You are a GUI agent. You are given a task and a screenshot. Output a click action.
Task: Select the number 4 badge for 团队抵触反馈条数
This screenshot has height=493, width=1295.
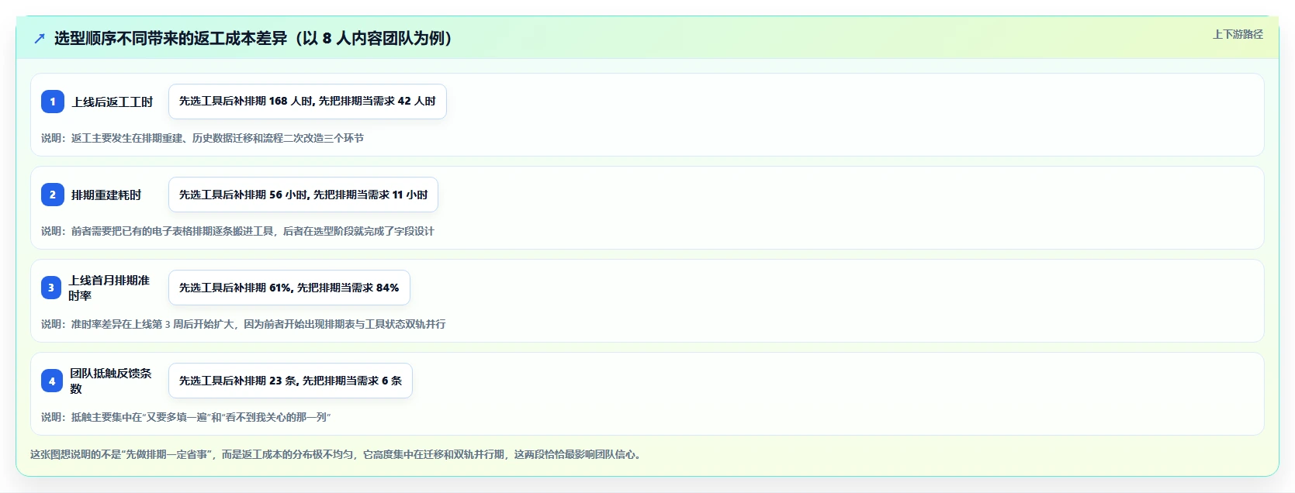[x=52, y=381]
